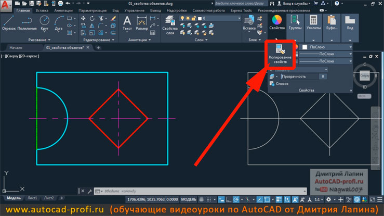Click the Move tool in Редактирование
384x216 pixels.
[83, 18]
